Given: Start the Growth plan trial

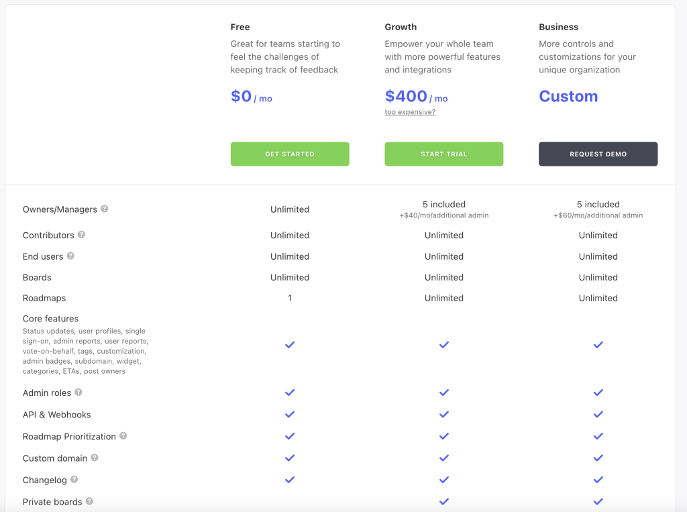Looking at the screenshot, I should (444, 154).
